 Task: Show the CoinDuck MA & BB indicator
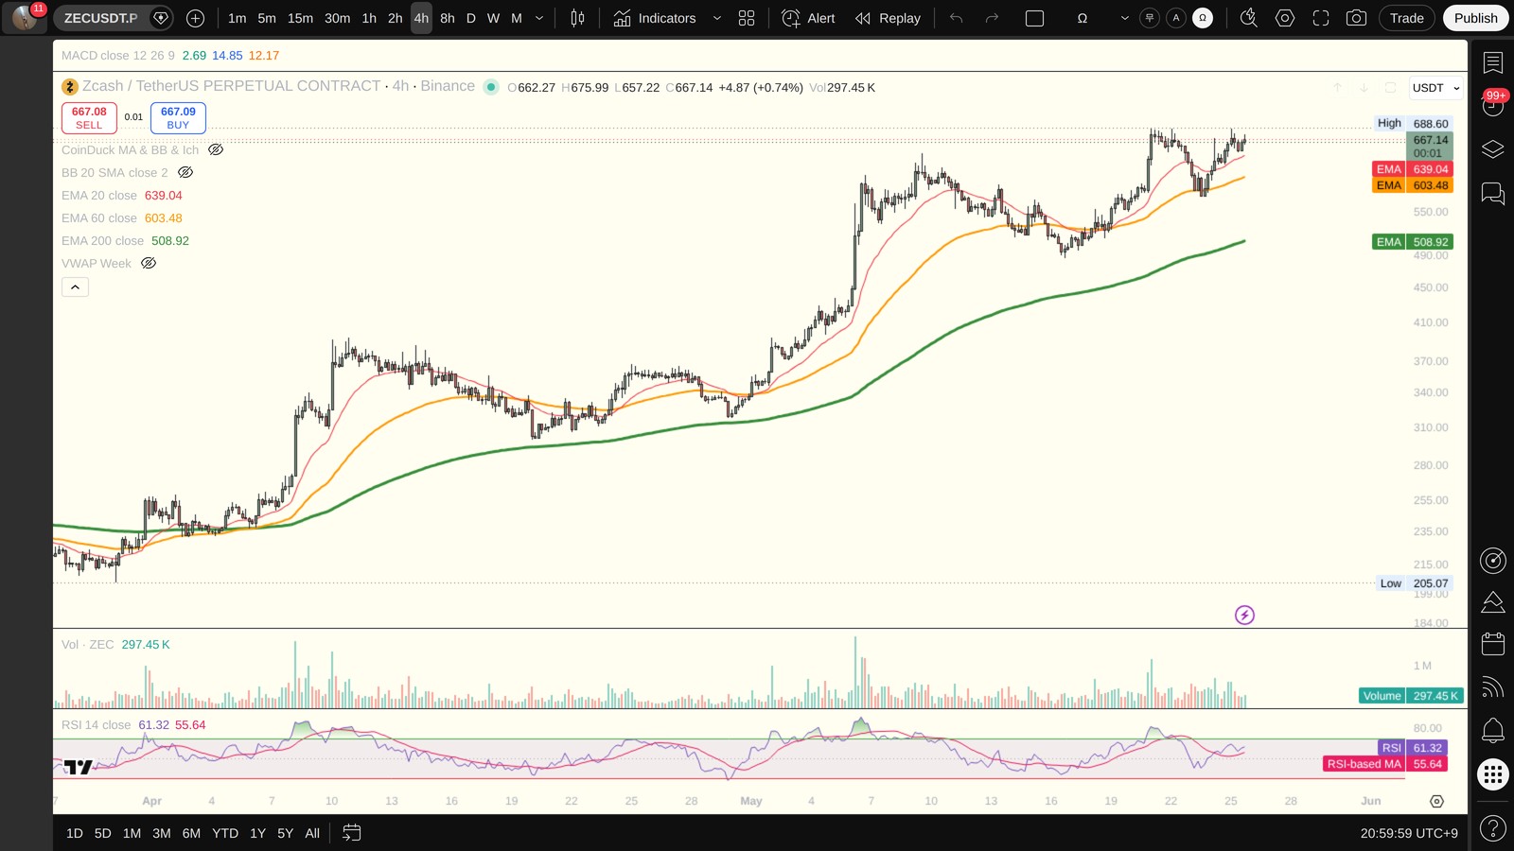(216, 149)
